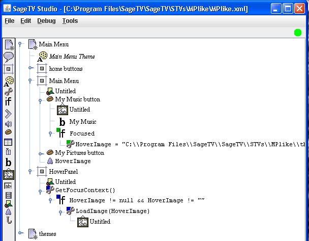Expand the My Pictures button node
309x241 pixels.
pos(41,152)
